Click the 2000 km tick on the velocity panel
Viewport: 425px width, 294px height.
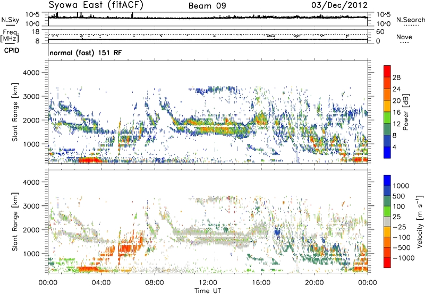click(x=31, y=230)
